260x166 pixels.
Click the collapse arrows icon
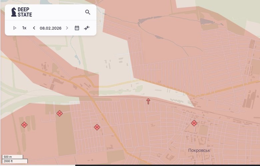87,28
